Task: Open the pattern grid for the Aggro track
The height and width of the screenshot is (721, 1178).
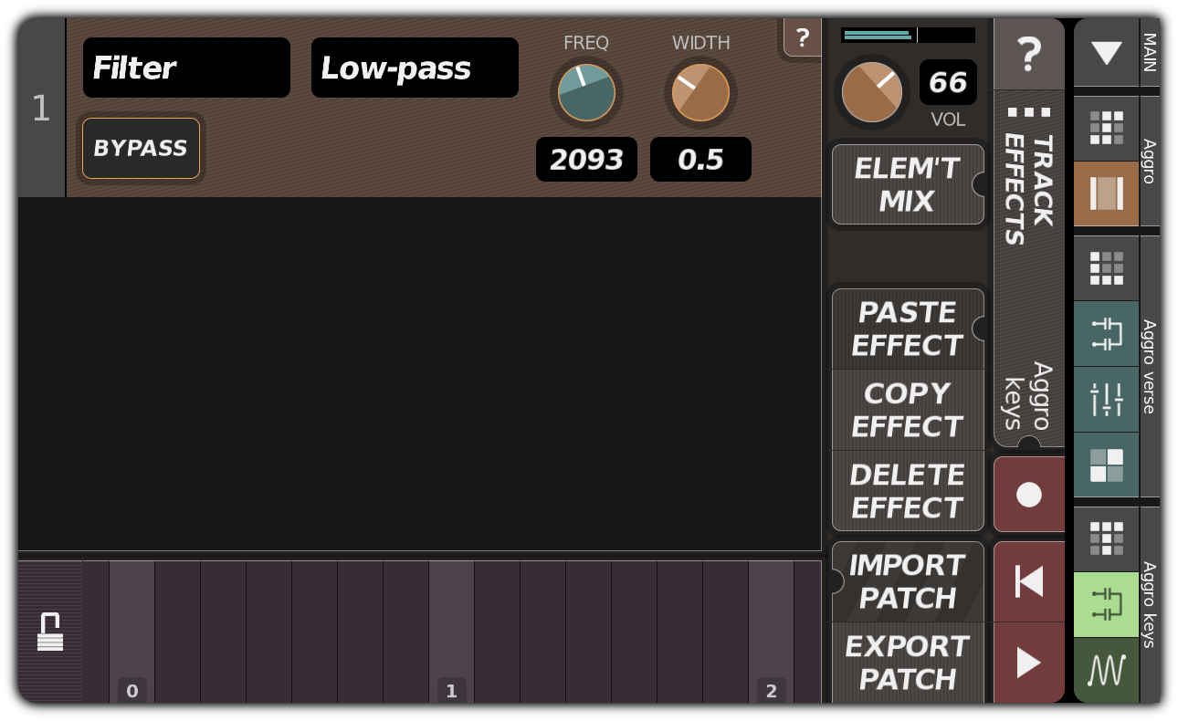Action: tap(1106, 128)
